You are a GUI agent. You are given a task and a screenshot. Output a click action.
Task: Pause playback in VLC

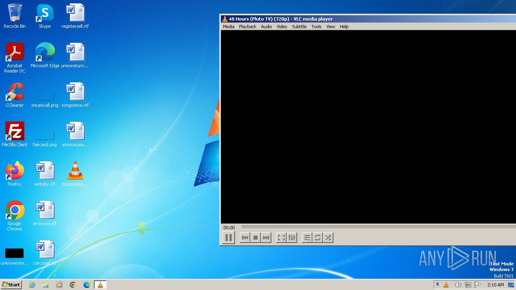tap(228, 238)
